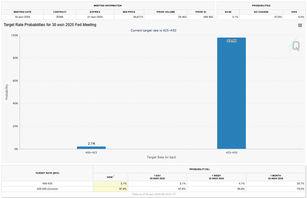Click the 425-450 (Current) table row
Image resolution: width=307 pixels, height=198 pixels.
[47, 188]
